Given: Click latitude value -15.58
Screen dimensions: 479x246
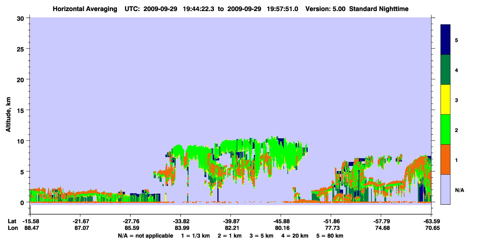Looking at the screenshot, I should pos(30,221).
